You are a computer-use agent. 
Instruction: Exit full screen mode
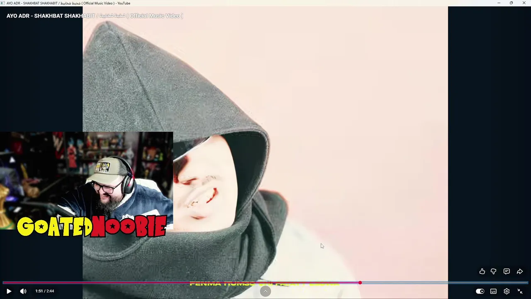pos(520,291)
